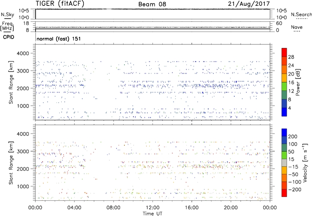312x216 pixels.
Task: Click the gray segment of Velocity colorbar
Action: (284, 163)
